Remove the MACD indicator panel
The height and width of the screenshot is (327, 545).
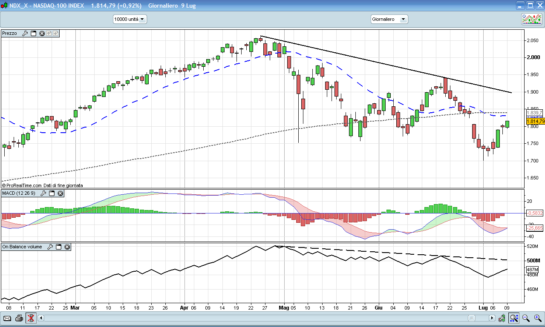tap(61, 193)
